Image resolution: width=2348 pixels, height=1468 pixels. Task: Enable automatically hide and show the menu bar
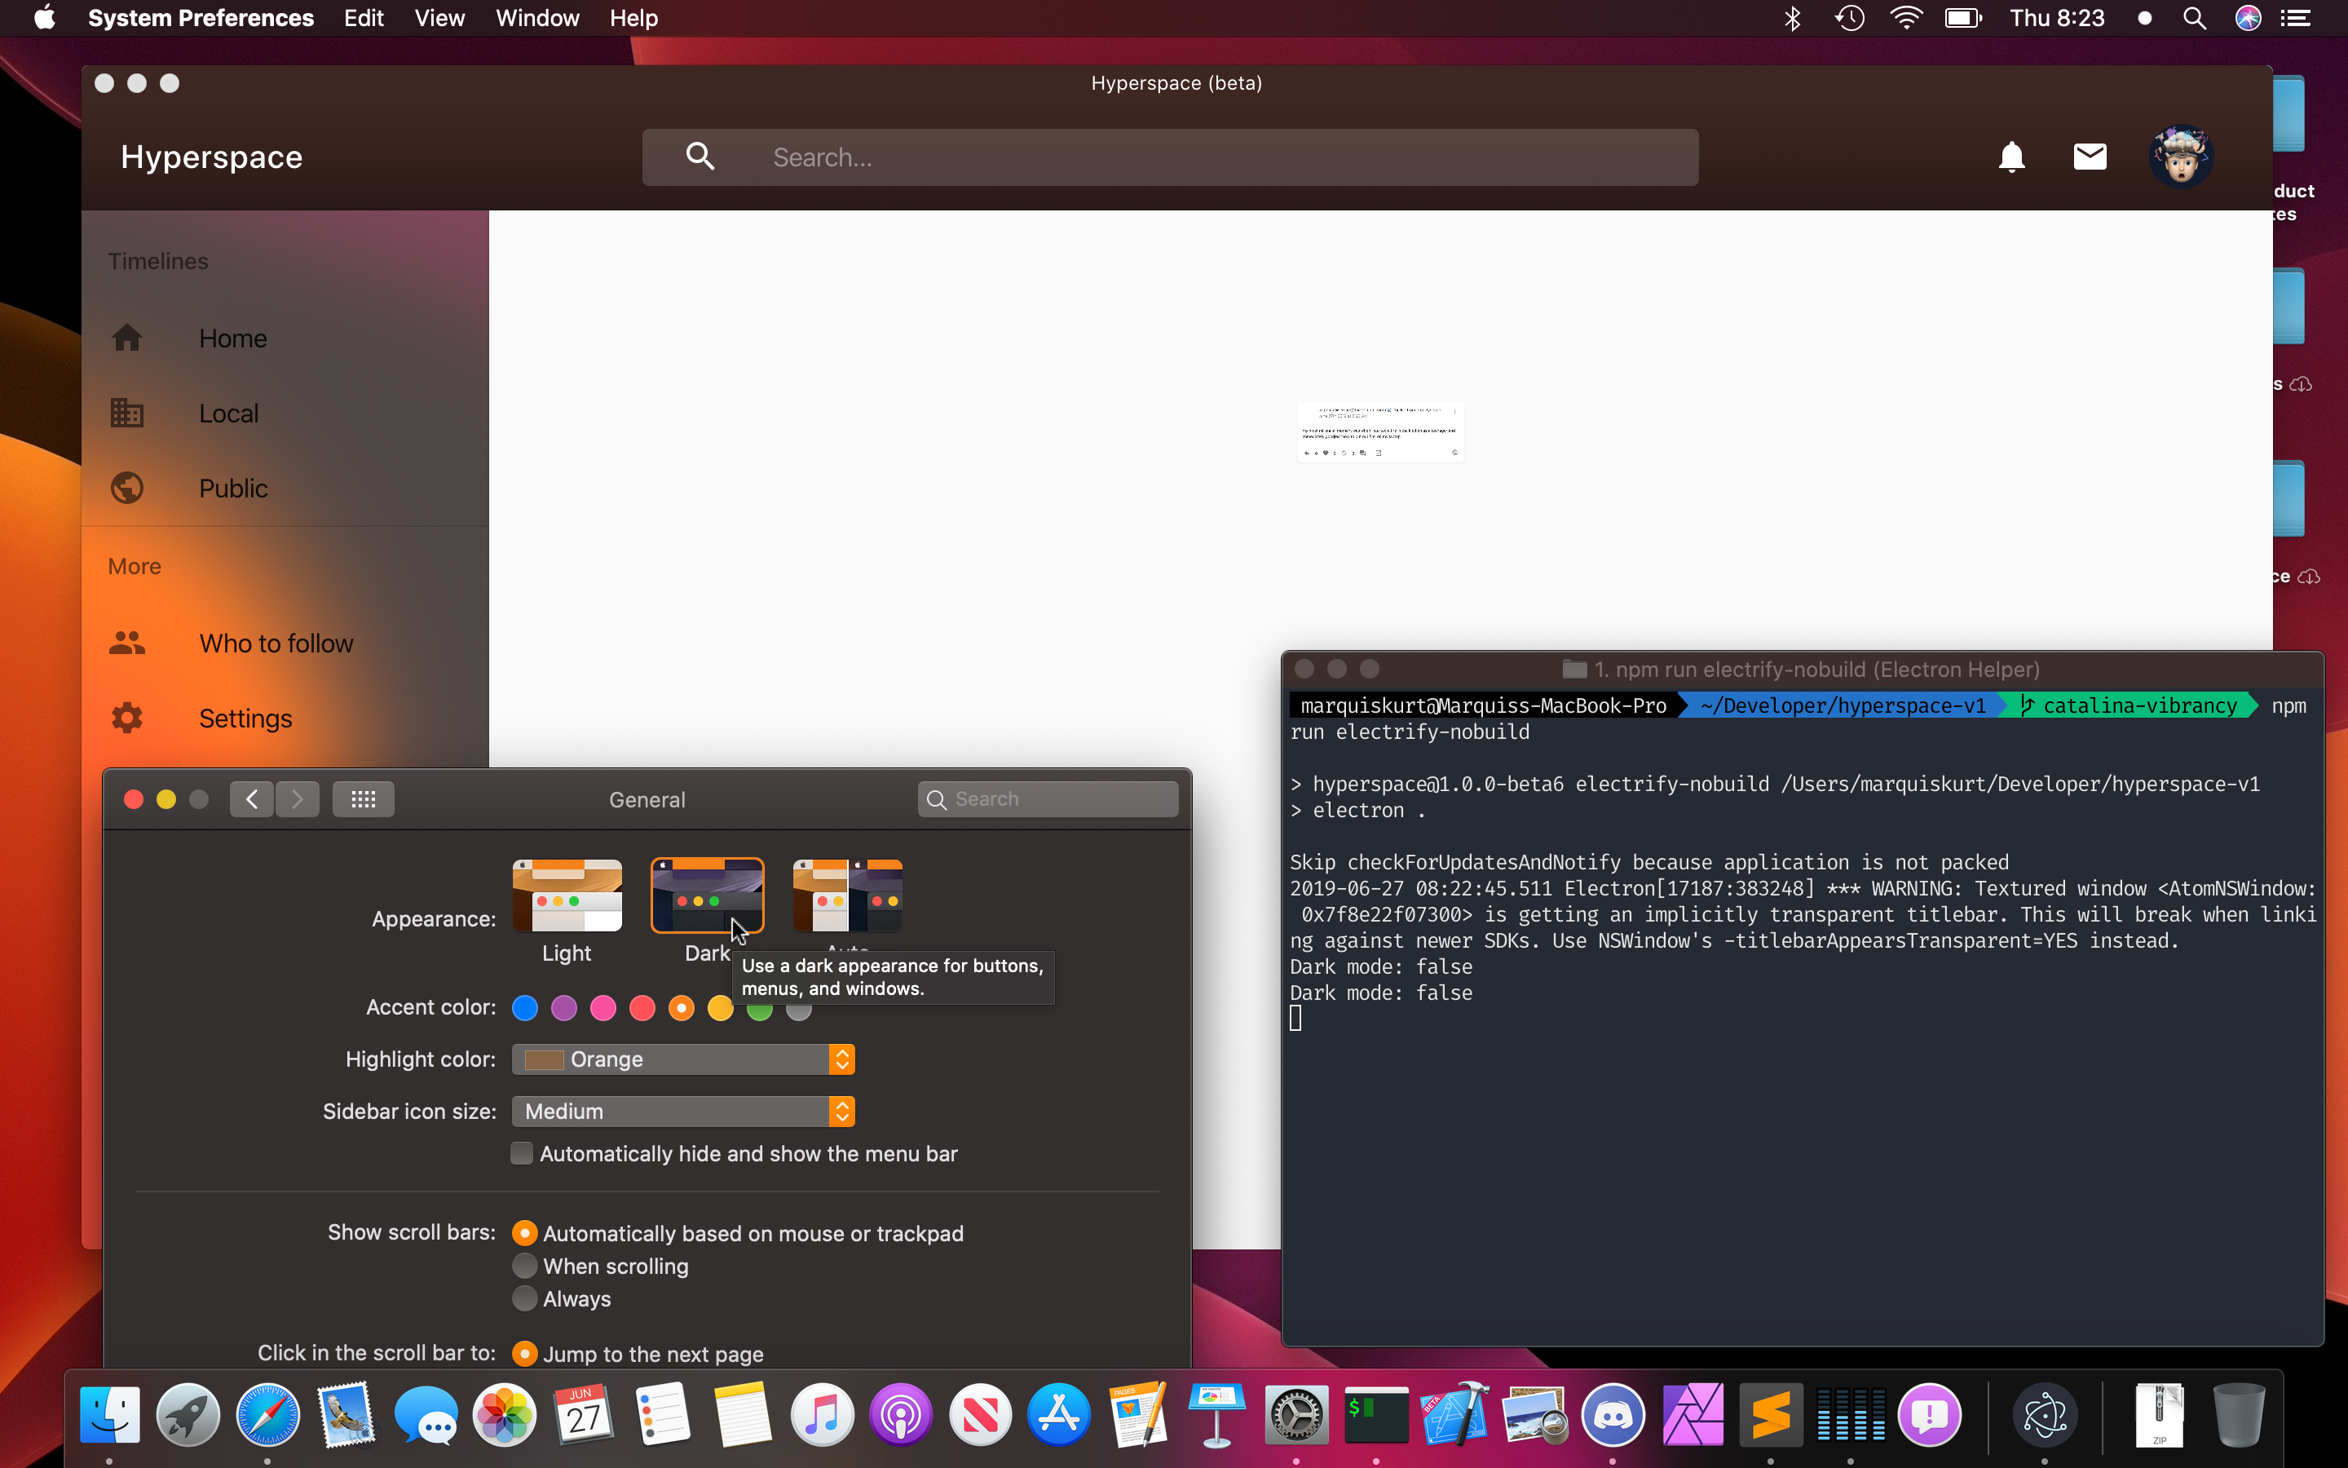point(522,1152)
